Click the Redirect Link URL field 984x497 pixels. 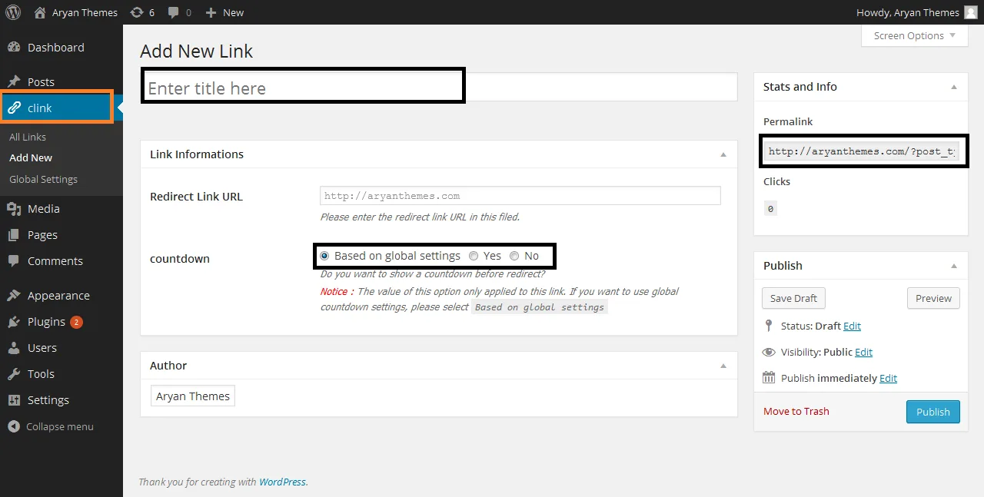coord(520,195)
